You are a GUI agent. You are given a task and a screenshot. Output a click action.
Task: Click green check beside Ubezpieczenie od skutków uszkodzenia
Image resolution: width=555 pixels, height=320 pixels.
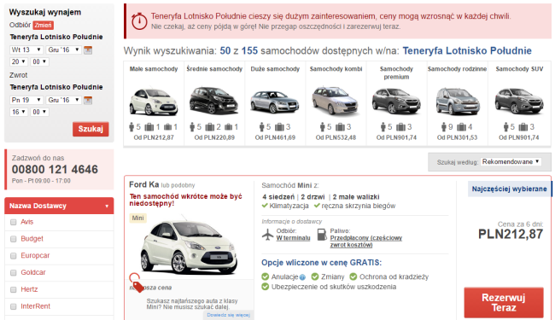point(265,287)
